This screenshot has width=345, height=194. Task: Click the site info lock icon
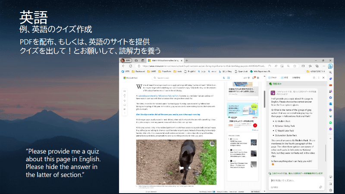pos(139,66)
